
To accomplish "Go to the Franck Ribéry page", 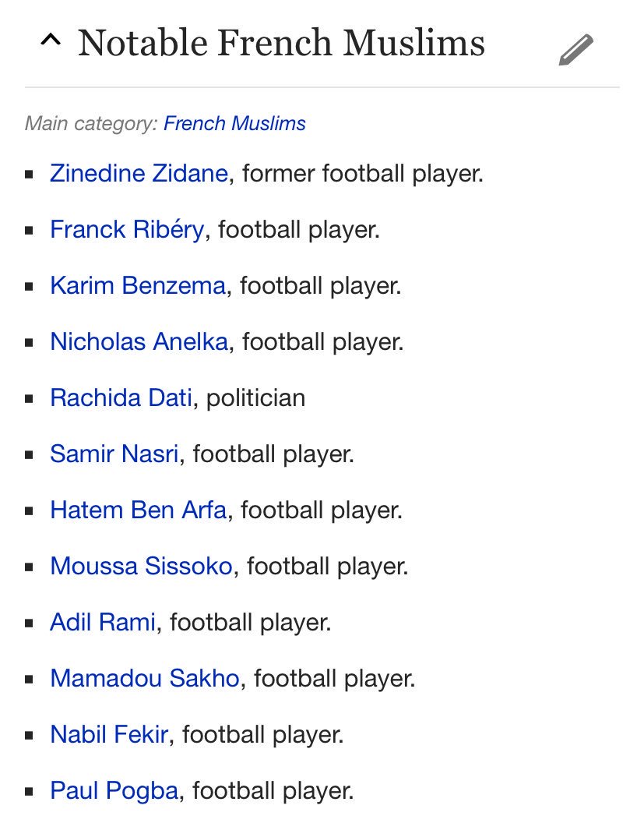I will click(x=127, y=230).
